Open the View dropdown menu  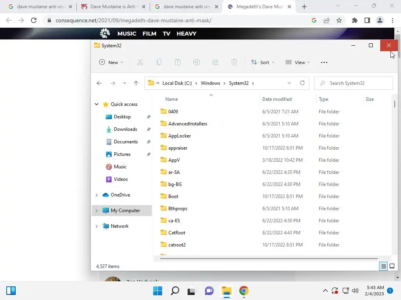(x=298, y=62)
